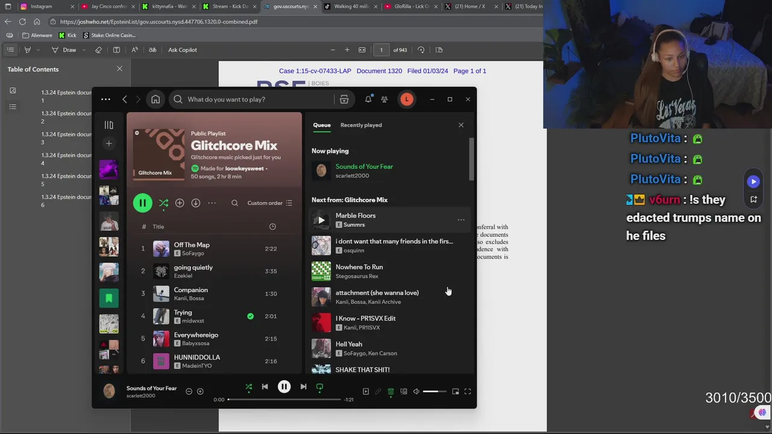The width and height of the screenshot is (772, 434).
Task: Skip to the previous track
Action: point(265,387)
